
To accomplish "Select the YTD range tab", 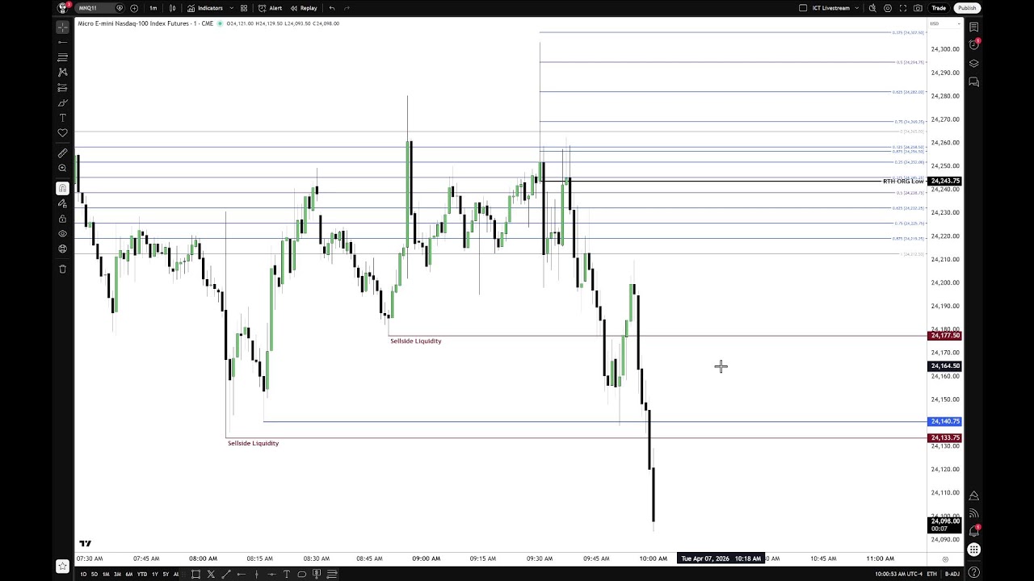I will pos(142,574).
